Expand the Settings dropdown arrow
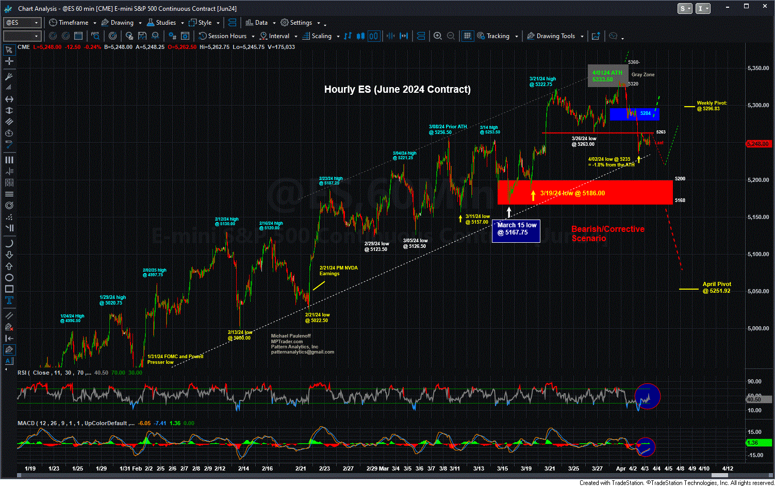 click(x=319, y=23)
